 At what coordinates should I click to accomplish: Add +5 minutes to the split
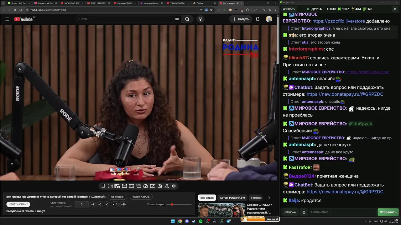coord(107,204)
